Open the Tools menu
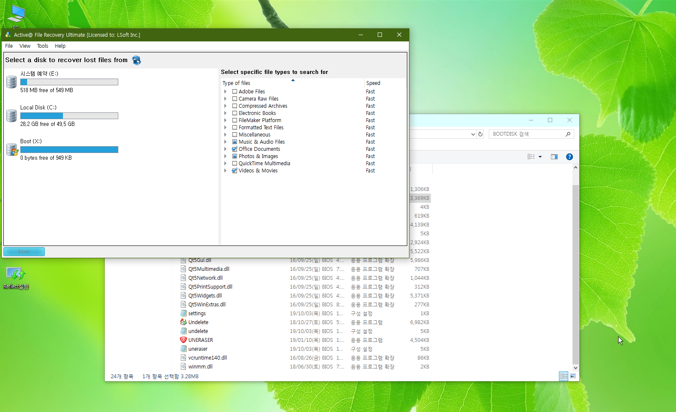Viewport: 676px width, 412px height. tap(43, 46)
